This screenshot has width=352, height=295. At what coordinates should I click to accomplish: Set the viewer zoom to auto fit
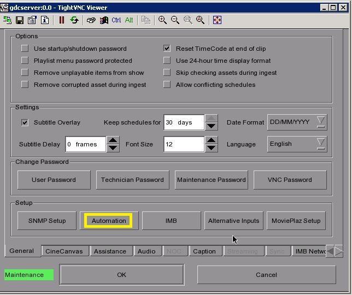coord(200,20)
